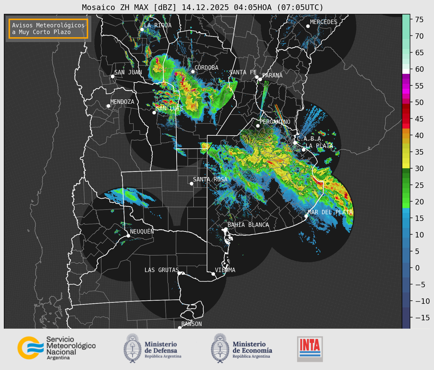Click the 75 colorbar tick label
The image size is (434, 370).
pos(419,20)
